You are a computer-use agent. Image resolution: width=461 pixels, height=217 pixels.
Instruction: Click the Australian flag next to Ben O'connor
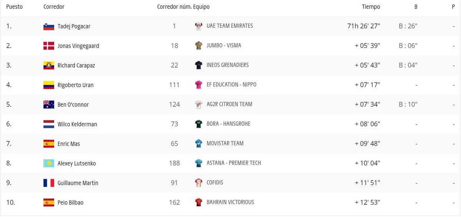(48, 105)
